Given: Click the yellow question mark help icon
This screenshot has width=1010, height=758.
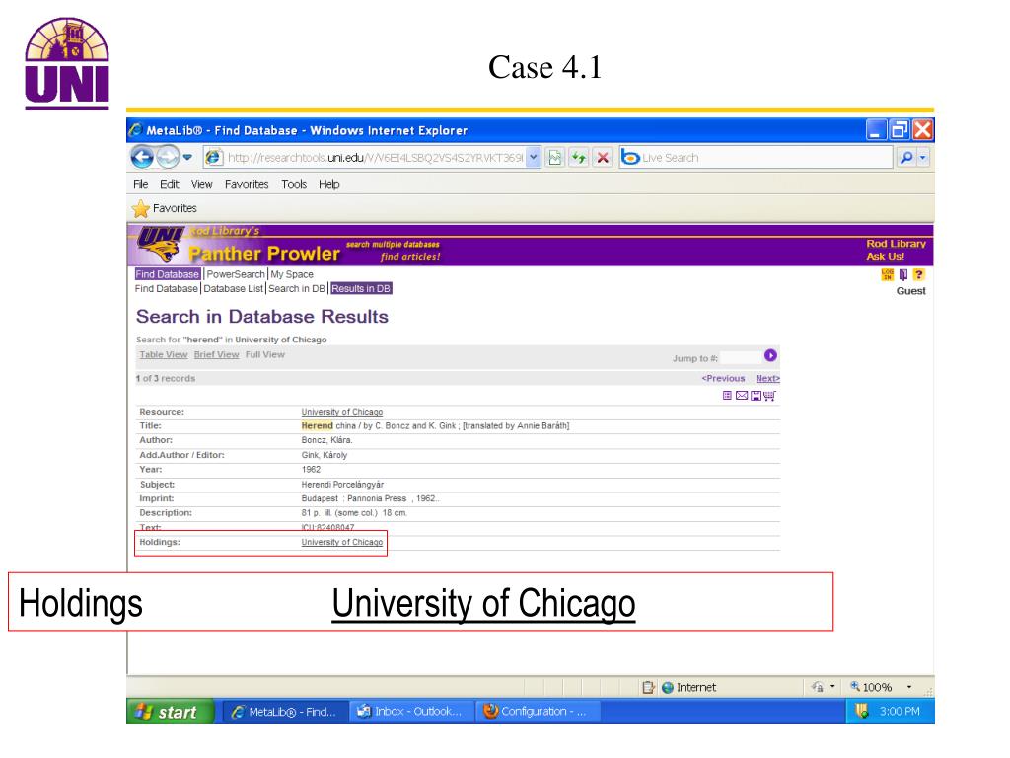Looking at the screenshot, I should [x=918, y=274].
